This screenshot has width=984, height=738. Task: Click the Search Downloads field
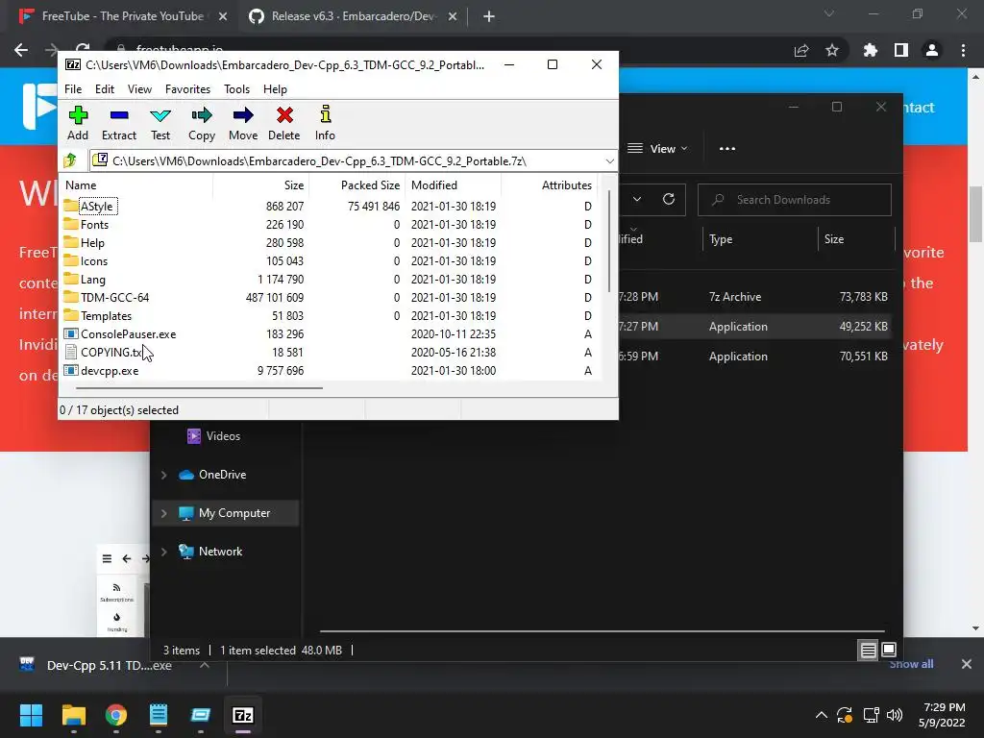click(794, 200)
